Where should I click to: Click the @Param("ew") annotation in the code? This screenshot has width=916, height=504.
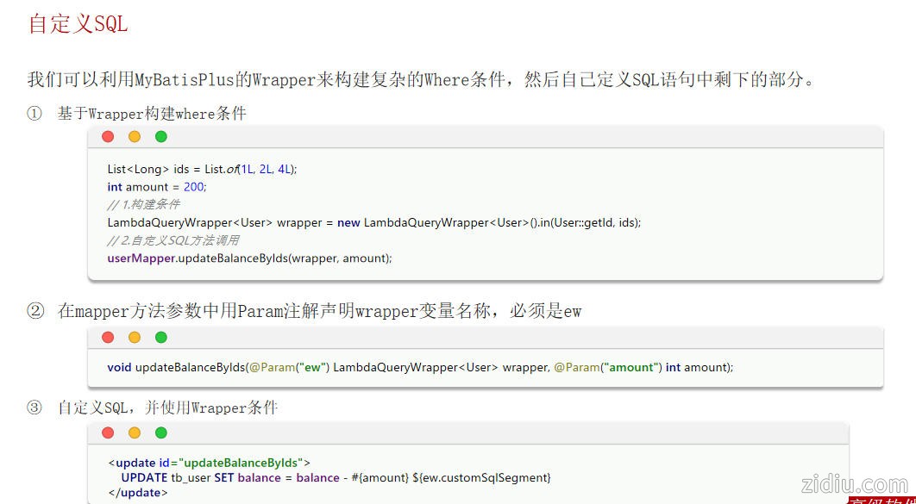click(289, 367)
